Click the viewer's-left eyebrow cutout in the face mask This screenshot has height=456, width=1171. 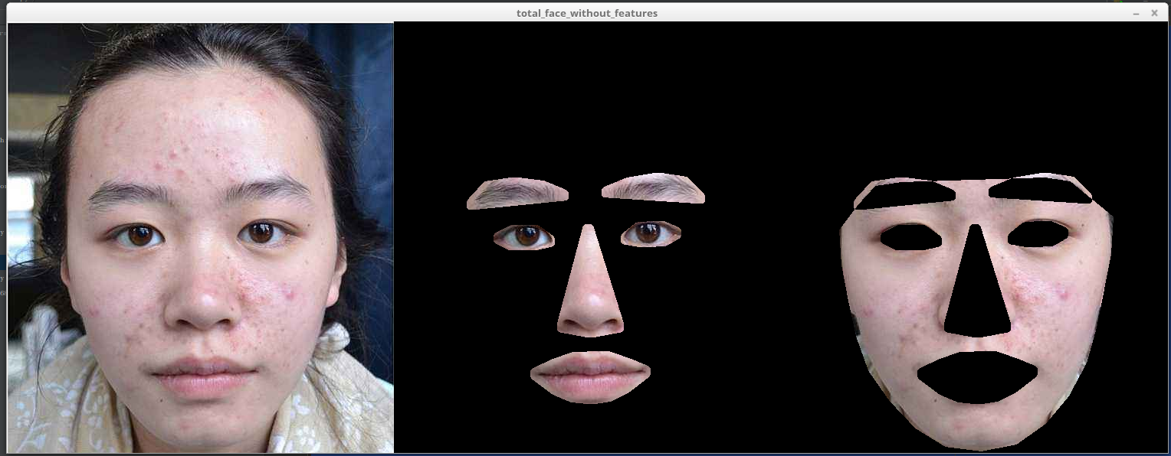coord(904,194)
